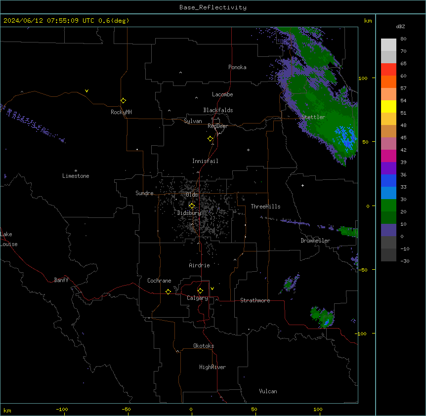Click the ThreeHills label
Screen dimensions: 426x416
tap(265, 207)
